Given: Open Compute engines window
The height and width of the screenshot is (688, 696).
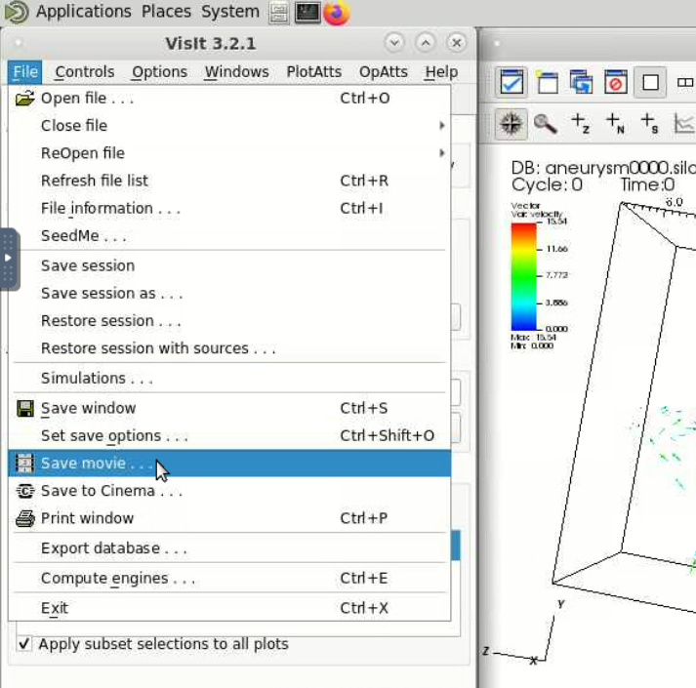Looking at the screenshot, I should (x=229, y=579).
